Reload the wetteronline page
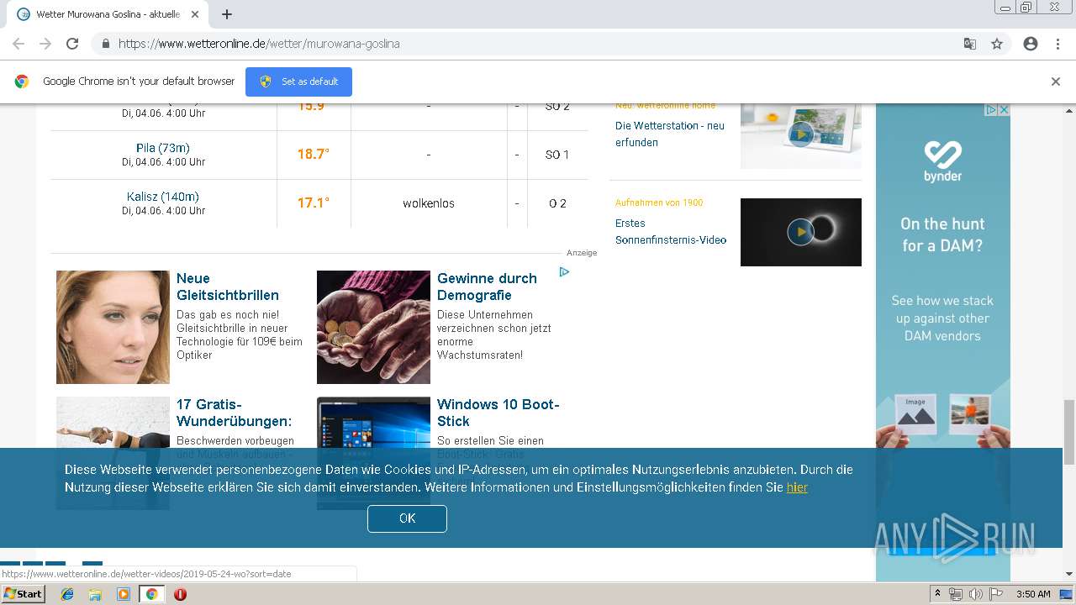The height and width of the screenshot is (605, 1076). point(72,44)
